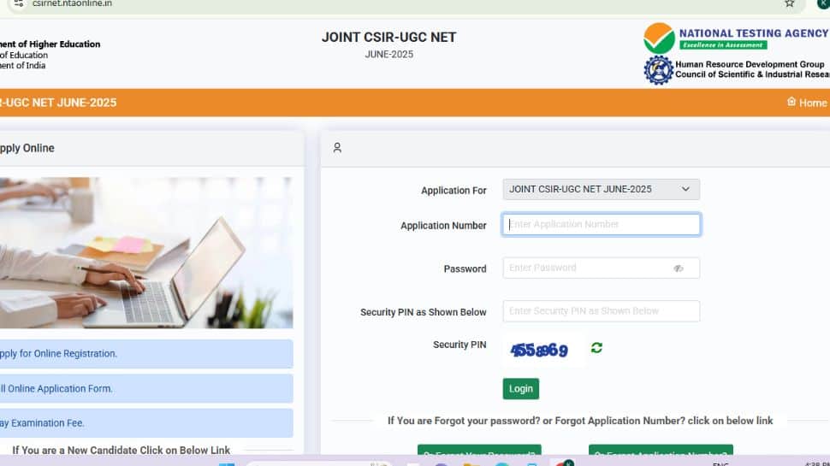Image resolution: width=830 pixels, height=466 pixels.
Task: Click the Apply Online panel heading
Action: coord(27,148)
